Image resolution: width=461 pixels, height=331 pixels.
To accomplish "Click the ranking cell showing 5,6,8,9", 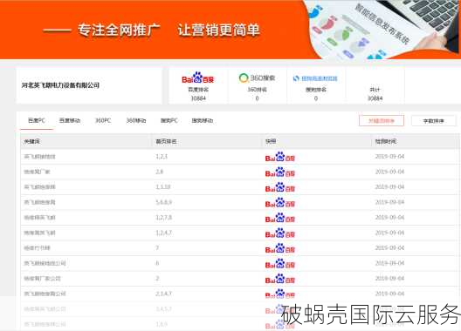I will coord(164,202).
